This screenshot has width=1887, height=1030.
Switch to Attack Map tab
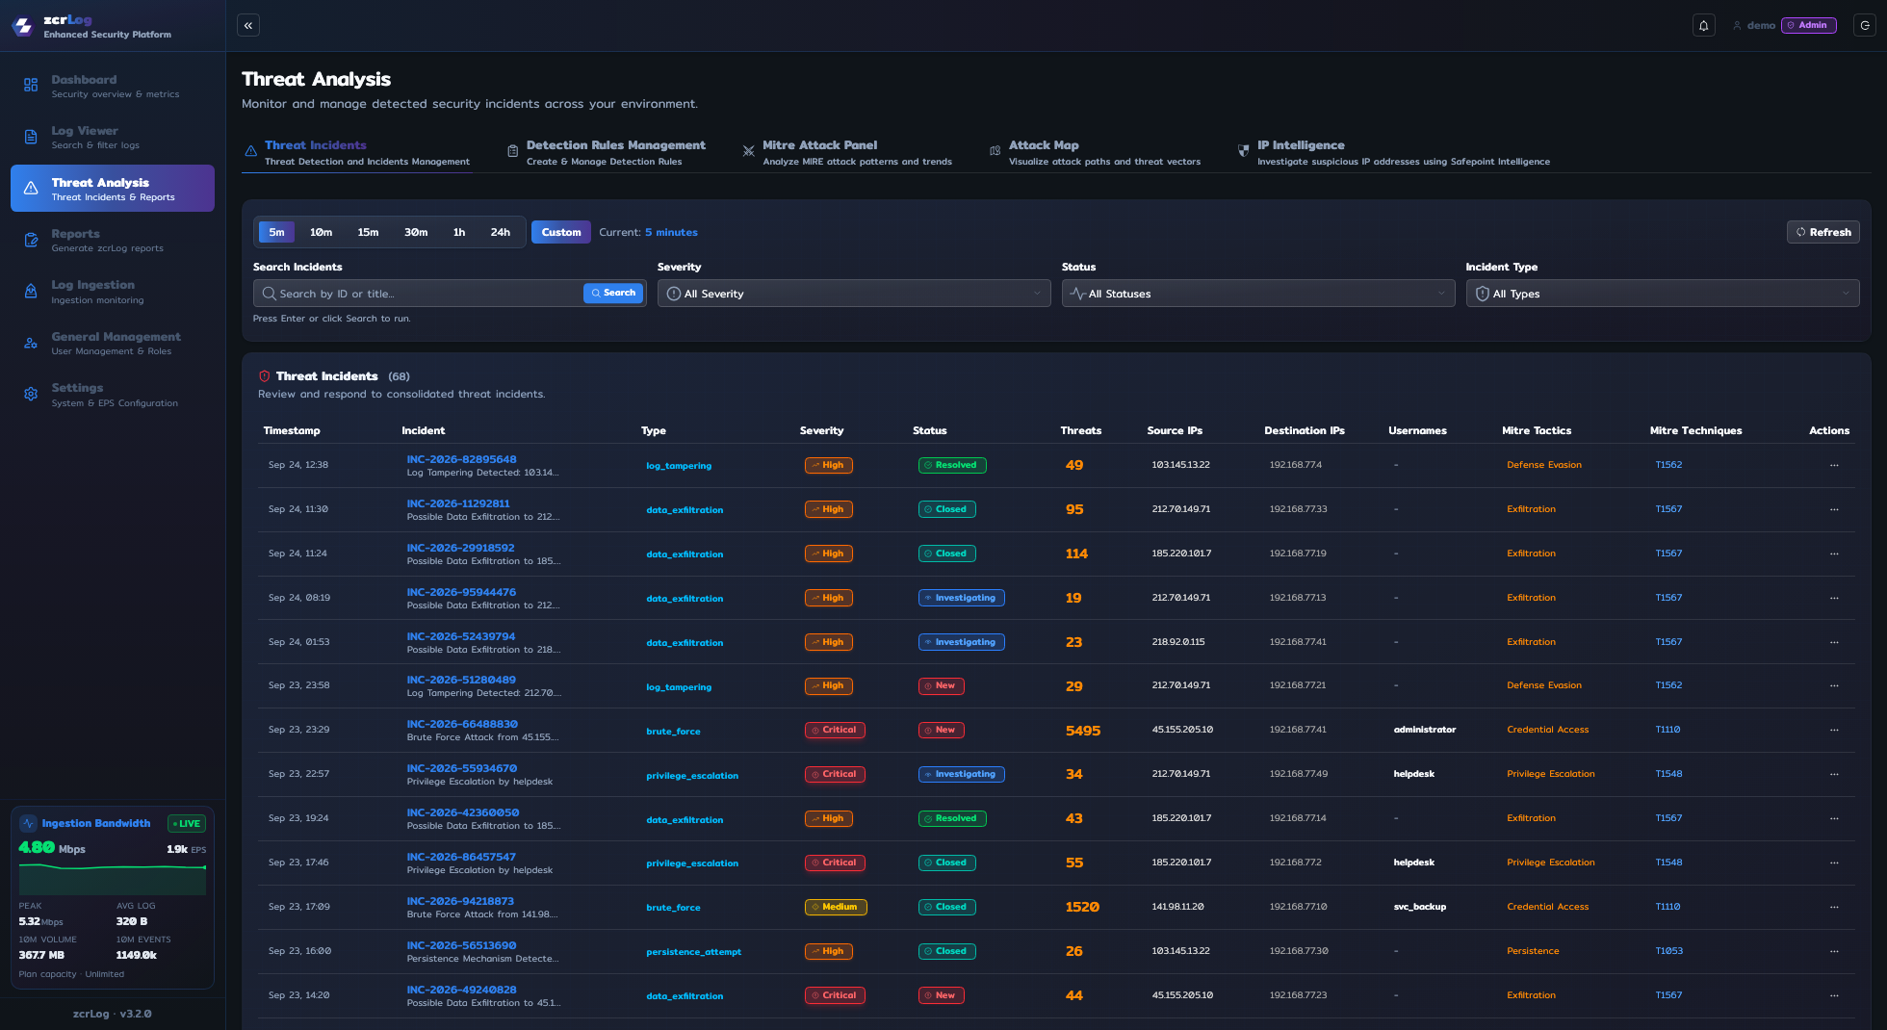(1096, 153)
